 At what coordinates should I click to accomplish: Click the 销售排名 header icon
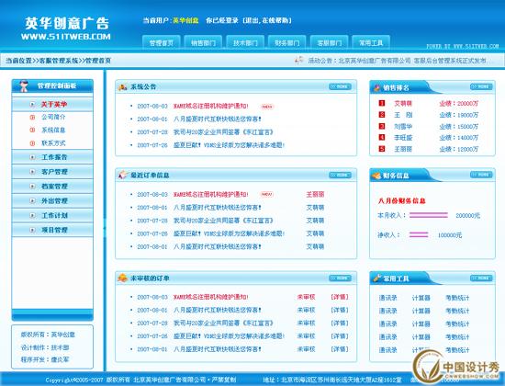pos(376,87)
